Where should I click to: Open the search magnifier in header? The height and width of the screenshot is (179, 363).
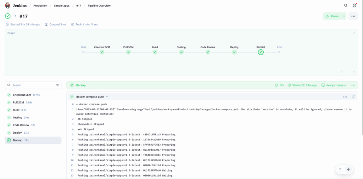click(346, 6)
